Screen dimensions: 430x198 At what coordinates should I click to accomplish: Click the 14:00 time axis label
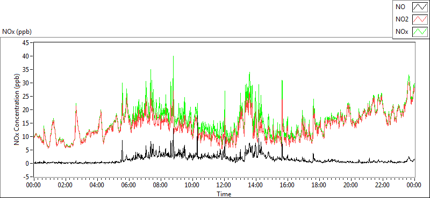(256, 185)
